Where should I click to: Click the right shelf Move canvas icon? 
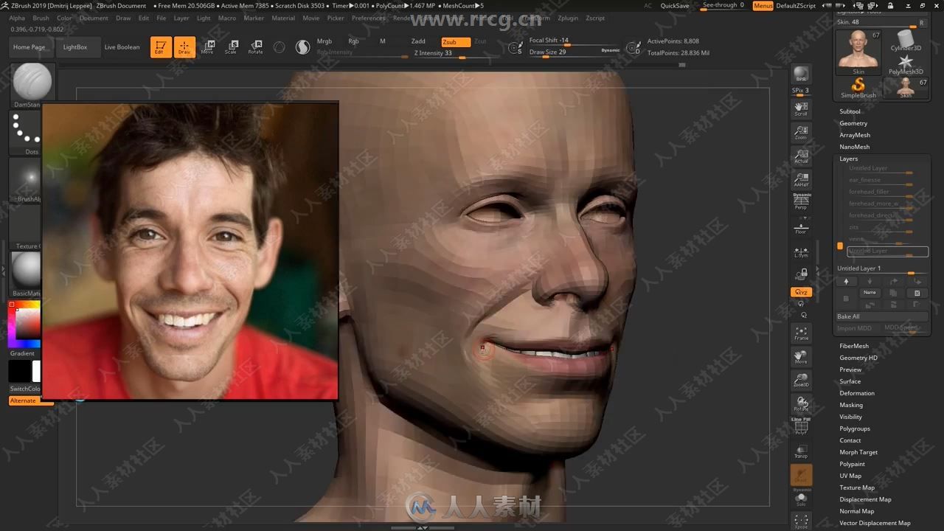[801, 357]
